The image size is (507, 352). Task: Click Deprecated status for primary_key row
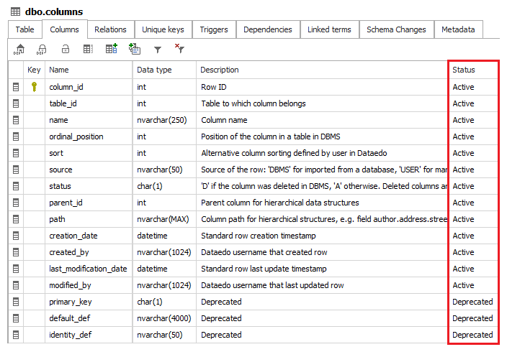(x=472, y=302)
